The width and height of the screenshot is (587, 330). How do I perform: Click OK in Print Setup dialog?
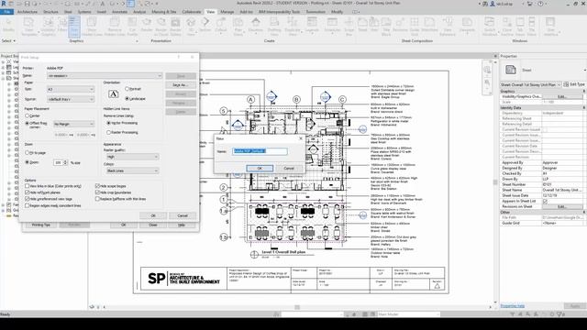click(x=153, y=216)
